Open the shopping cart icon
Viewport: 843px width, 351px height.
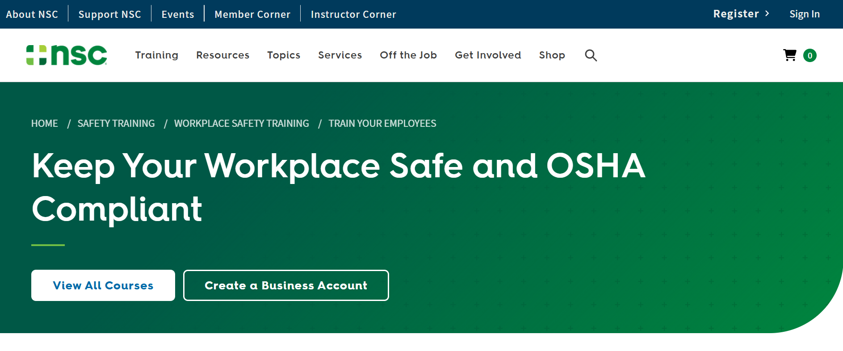[x=789, y=55]
